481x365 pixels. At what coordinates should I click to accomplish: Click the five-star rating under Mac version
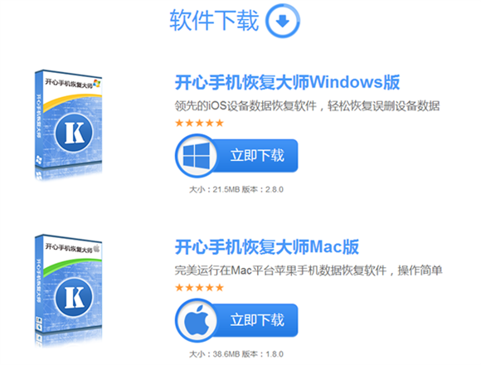pos(199,288)
